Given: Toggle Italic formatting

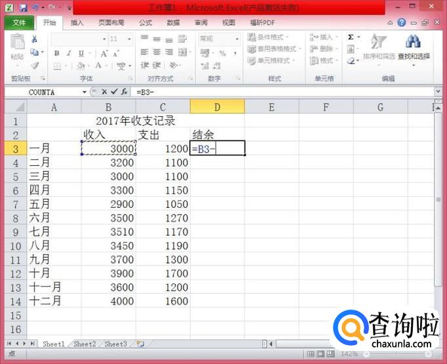Looking at the screenshot, I should pyautogui.click(x=69, y=53).
